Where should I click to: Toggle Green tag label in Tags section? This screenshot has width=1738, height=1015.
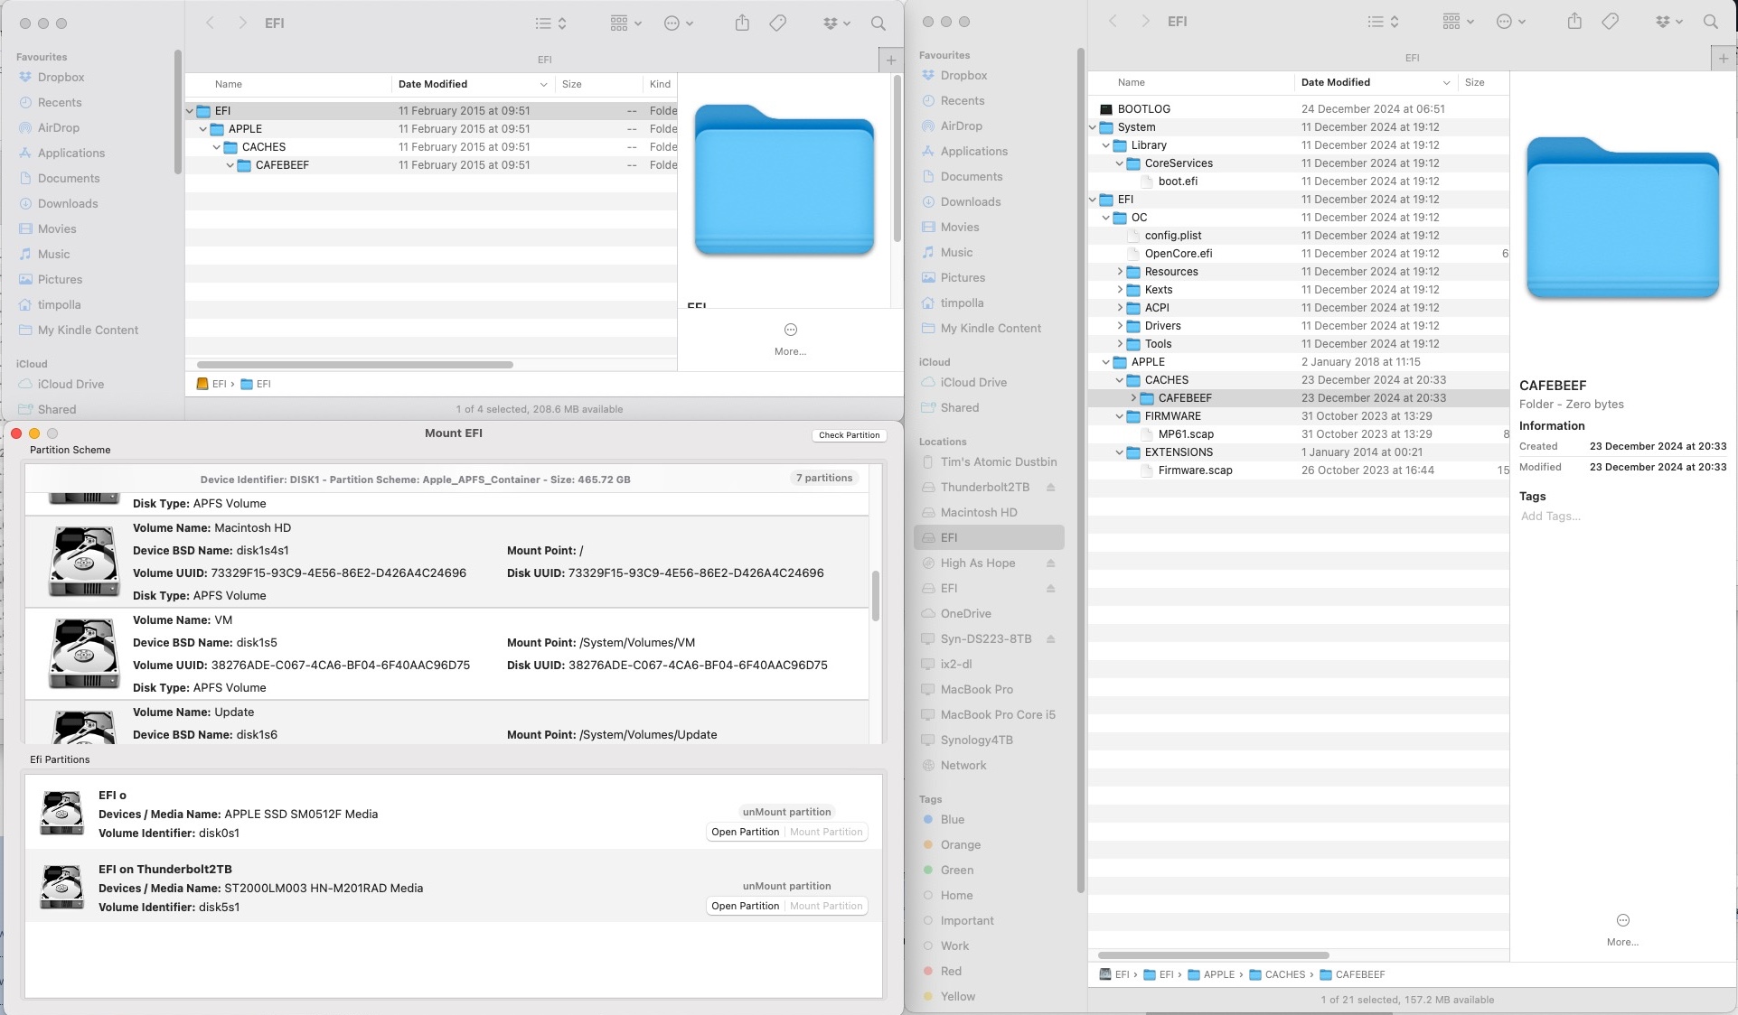tap(957, 870)
